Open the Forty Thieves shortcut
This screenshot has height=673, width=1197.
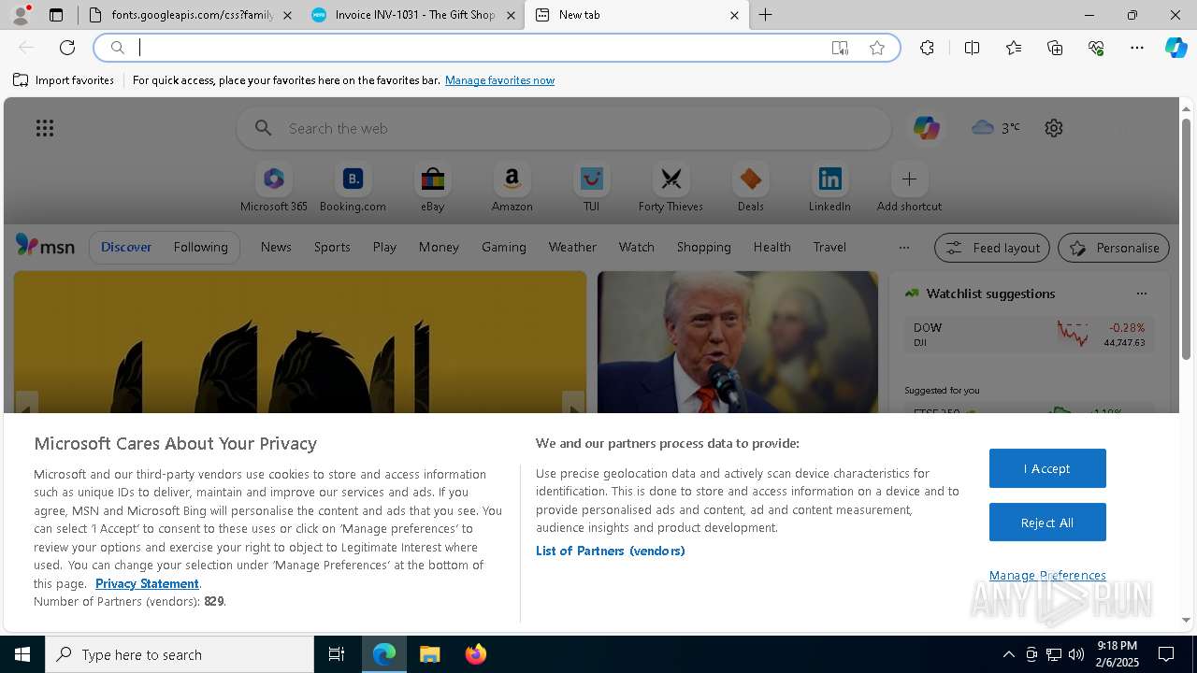(x=671, y=188)
